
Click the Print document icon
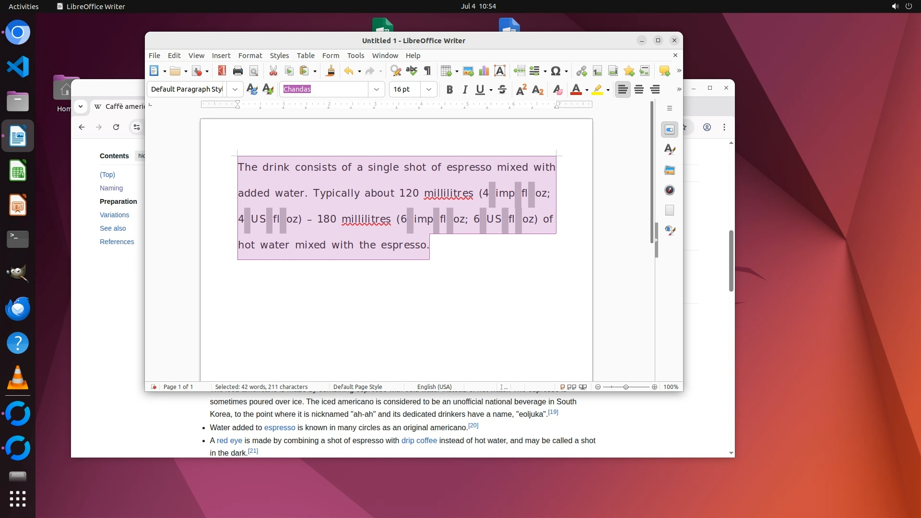point(237,71)
